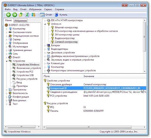Click the Купить buy toolbar button
Screen dimensions: 151x138
click(61, 15)
